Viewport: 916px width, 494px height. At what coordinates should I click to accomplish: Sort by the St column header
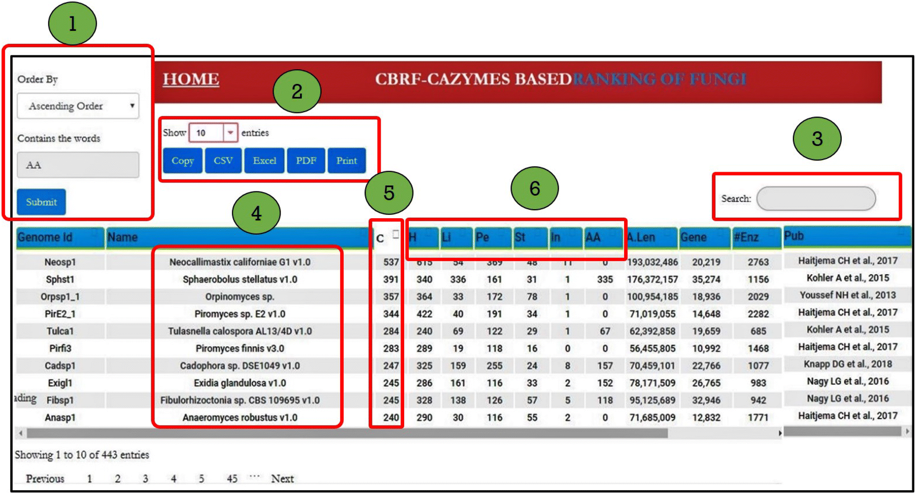tap(531, 237)
